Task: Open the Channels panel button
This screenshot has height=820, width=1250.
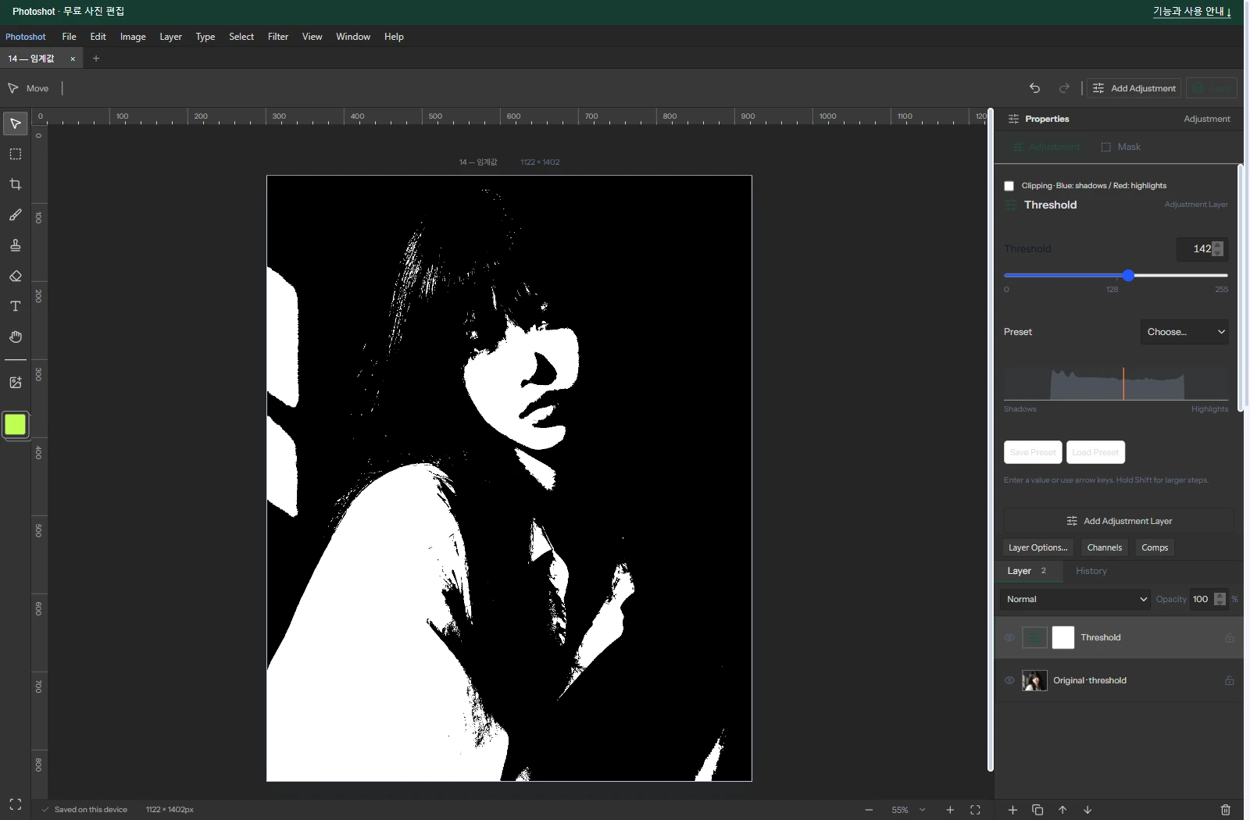Action: click(x=1105, y=547)
